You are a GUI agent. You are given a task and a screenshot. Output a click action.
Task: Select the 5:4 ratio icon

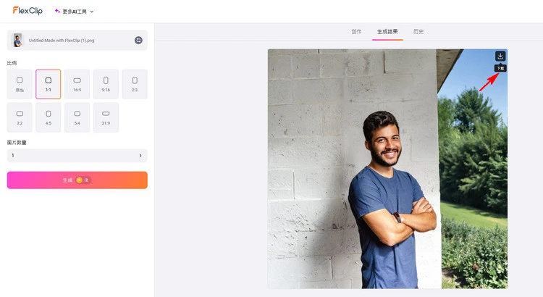pyautogui.click(x=77, y=117)
